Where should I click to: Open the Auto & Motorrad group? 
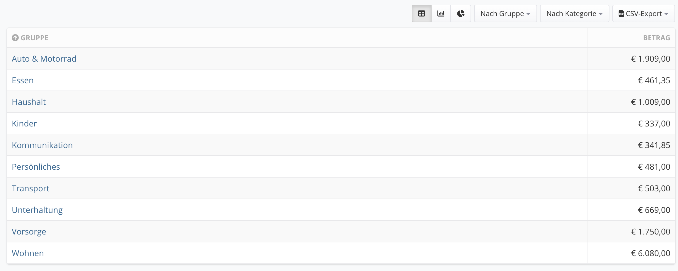coord(44,59)
